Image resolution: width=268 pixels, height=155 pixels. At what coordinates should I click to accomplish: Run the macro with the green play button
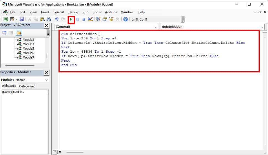tap(71, 19)
